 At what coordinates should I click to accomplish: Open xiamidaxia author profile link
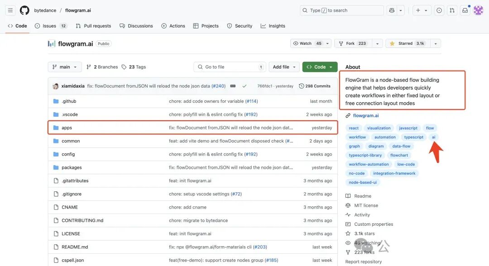point(73,86)
